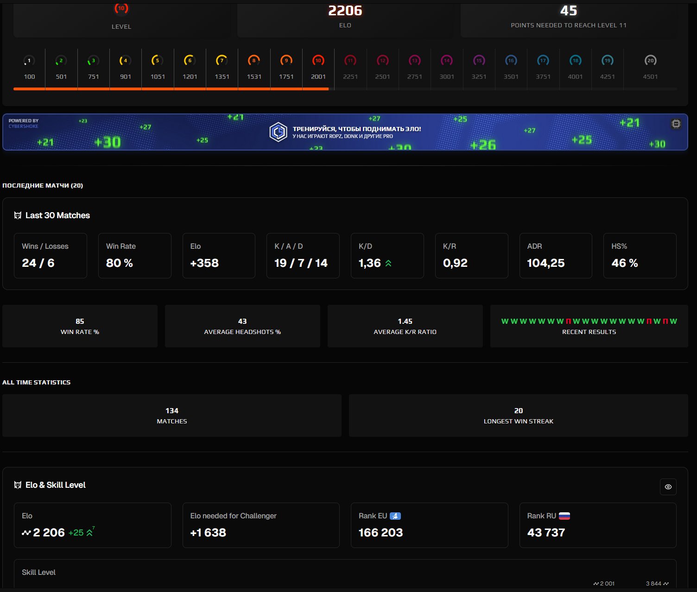Viewport: 697px width, 592px height.
Task: Click the sparkline trend icon beside Elo 2 206
Action: click(x=25, y=533)
